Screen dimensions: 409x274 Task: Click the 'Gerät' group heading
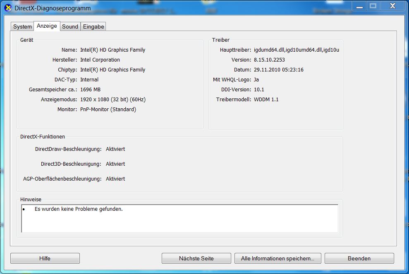coord(26,40)
